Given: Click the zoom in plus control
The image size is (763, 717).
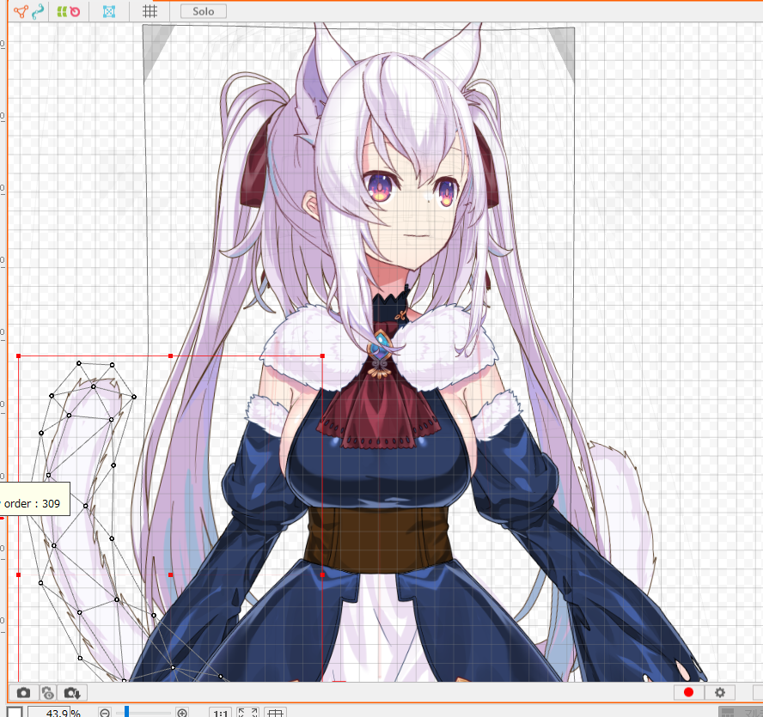Looking at the screenshot, I should (x=182, y=713).
